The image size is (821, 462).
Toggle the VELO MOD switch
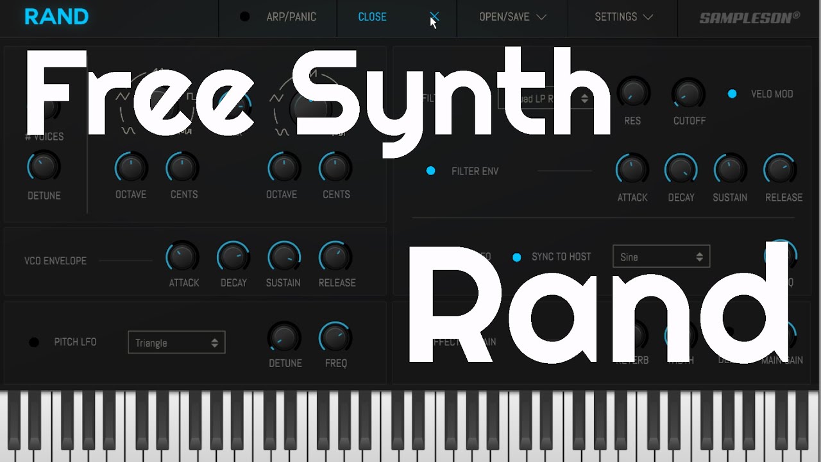pyautogui.click(x=732, y=94)
